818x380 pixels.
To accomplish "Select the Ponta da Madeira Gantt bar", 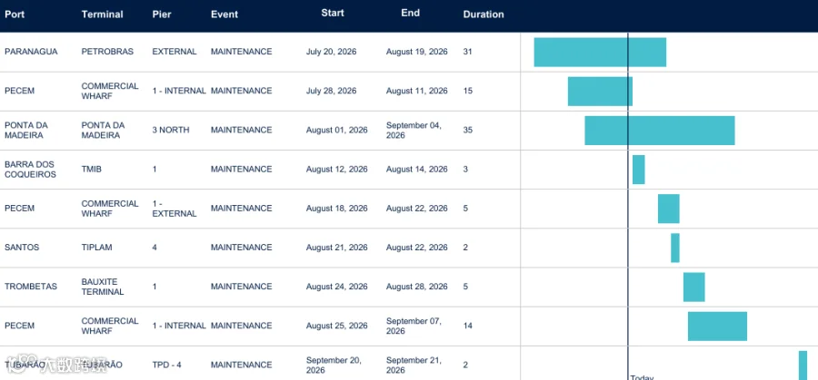I will (660, 130).
